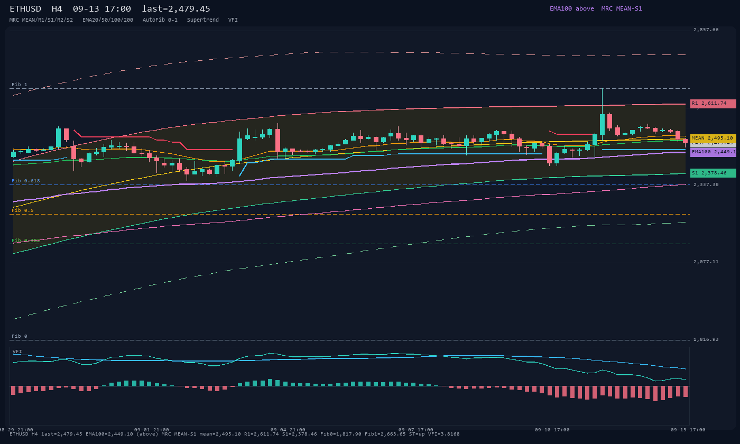Select the 'EMA100 above' status label

point(572,8)
